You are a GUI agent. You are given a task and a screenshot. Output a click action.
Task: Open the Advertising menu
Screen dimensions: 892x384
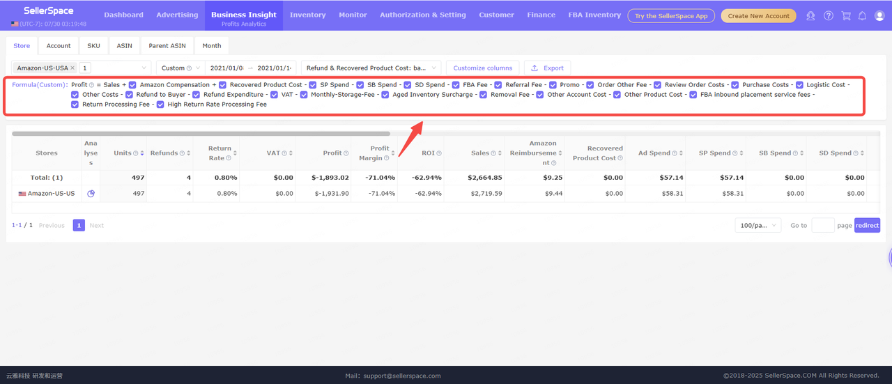177,15
